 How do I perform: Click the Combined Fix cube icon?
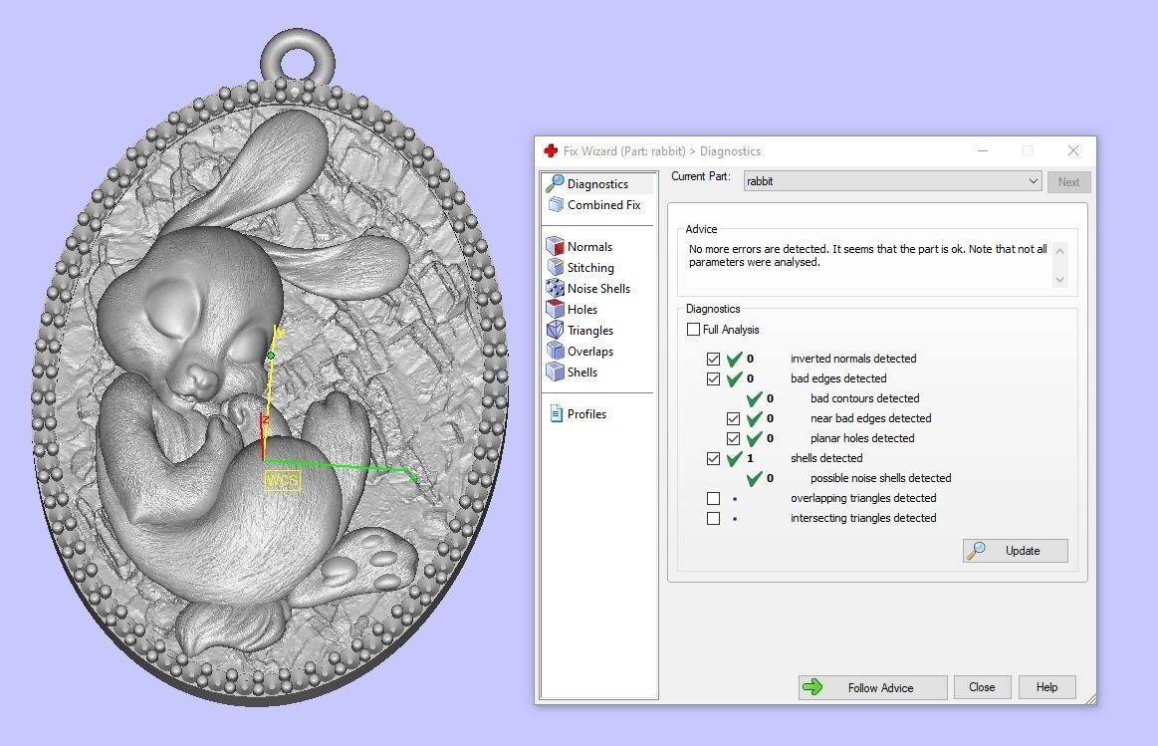556,204
